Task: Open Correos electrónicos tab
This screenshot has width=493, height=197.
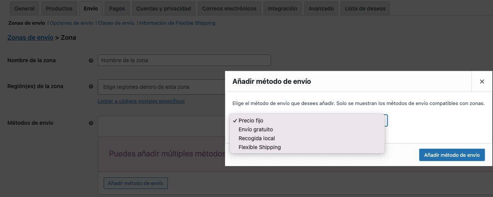Action: [229, 8]
